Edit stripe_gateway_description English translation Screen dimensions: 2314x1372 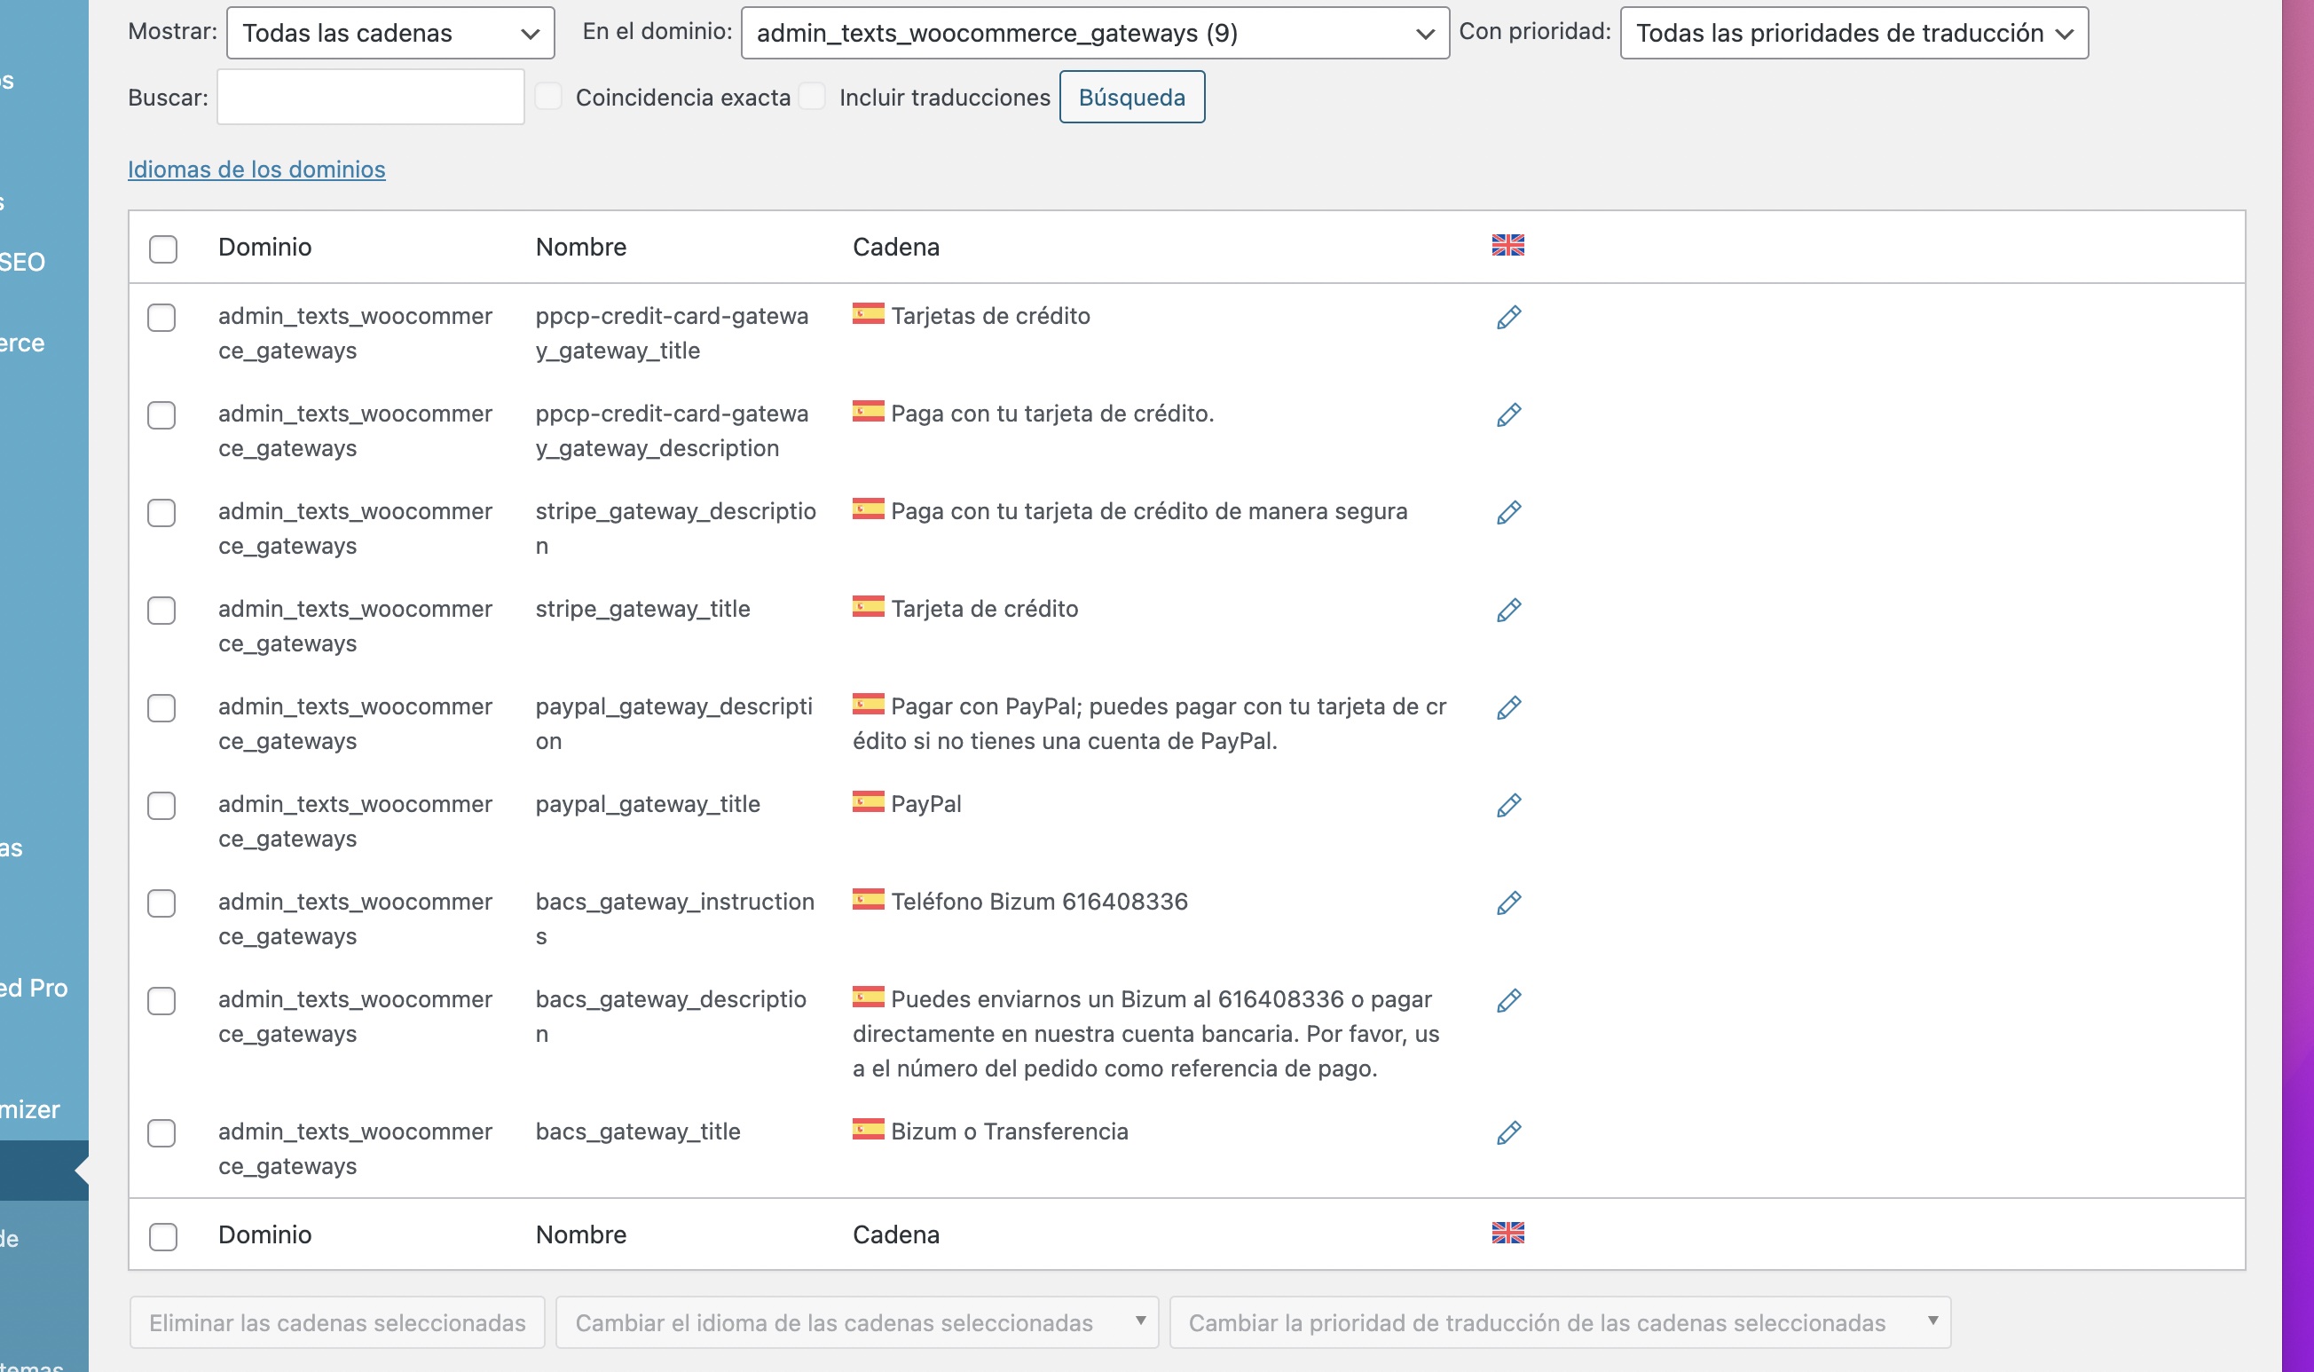coord(1508,512)
